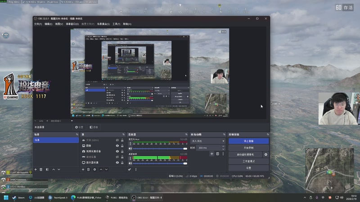This screenshot has height=202, width=360.
Task: Show hidden system tray icons chevron
Action: (x=305, y=198)
